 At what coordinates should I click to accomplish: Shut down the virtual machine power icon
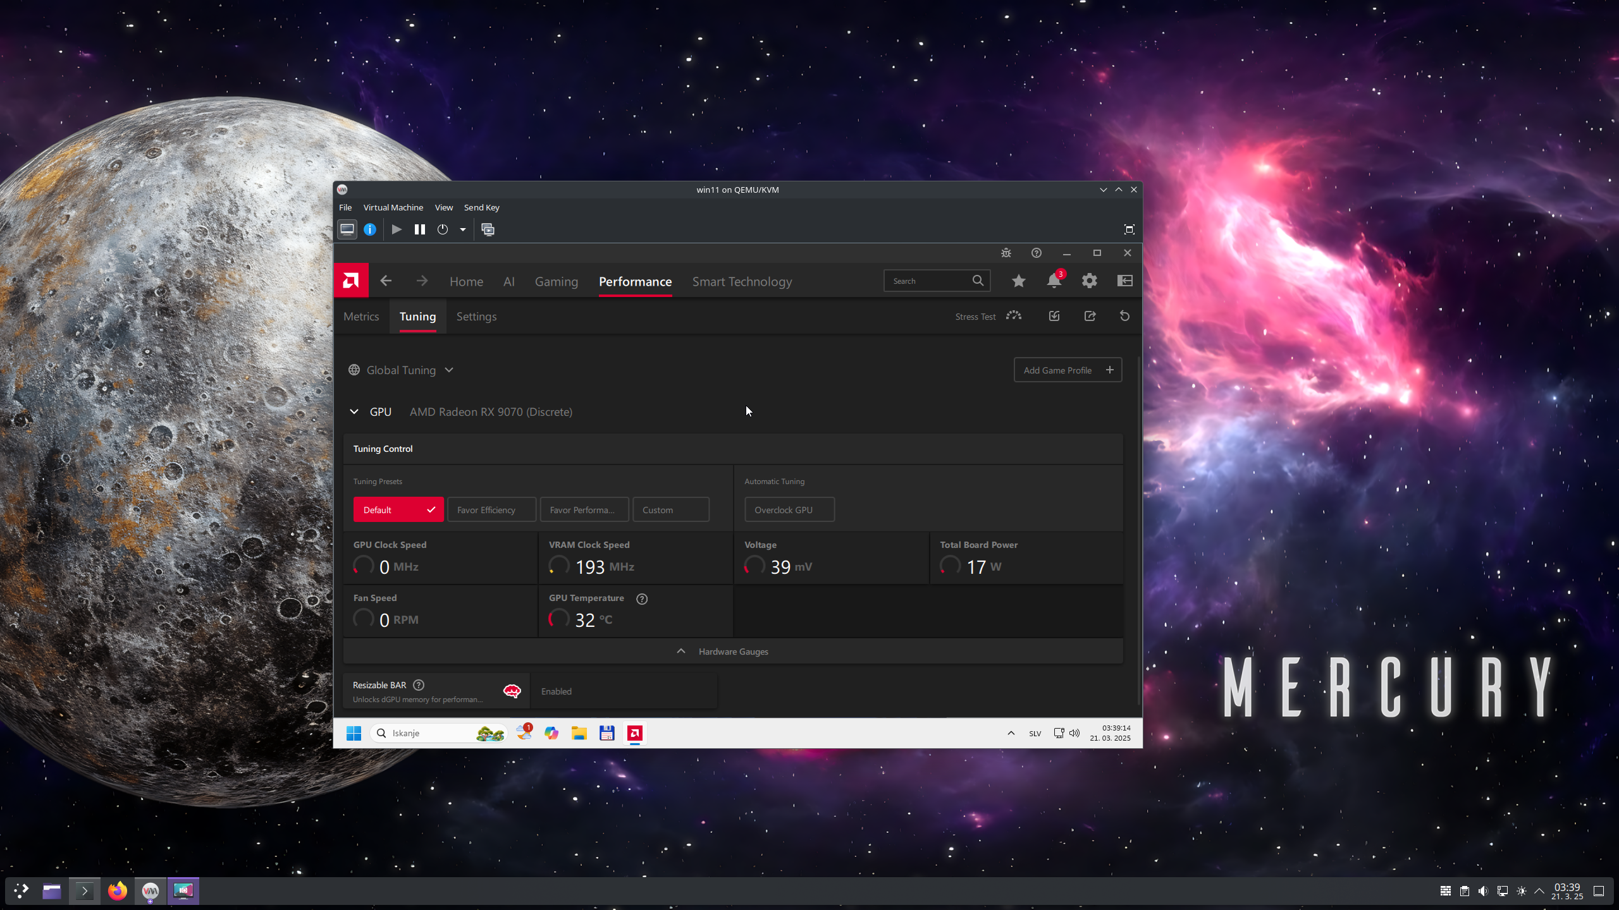point(443,229)
